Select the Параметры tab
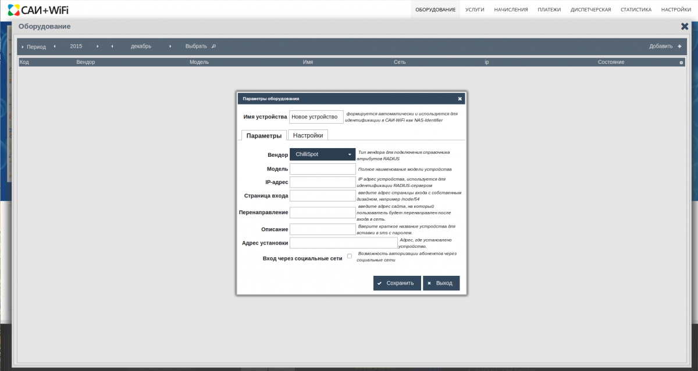This screenshot has width=698, height=371. (263, 135)
